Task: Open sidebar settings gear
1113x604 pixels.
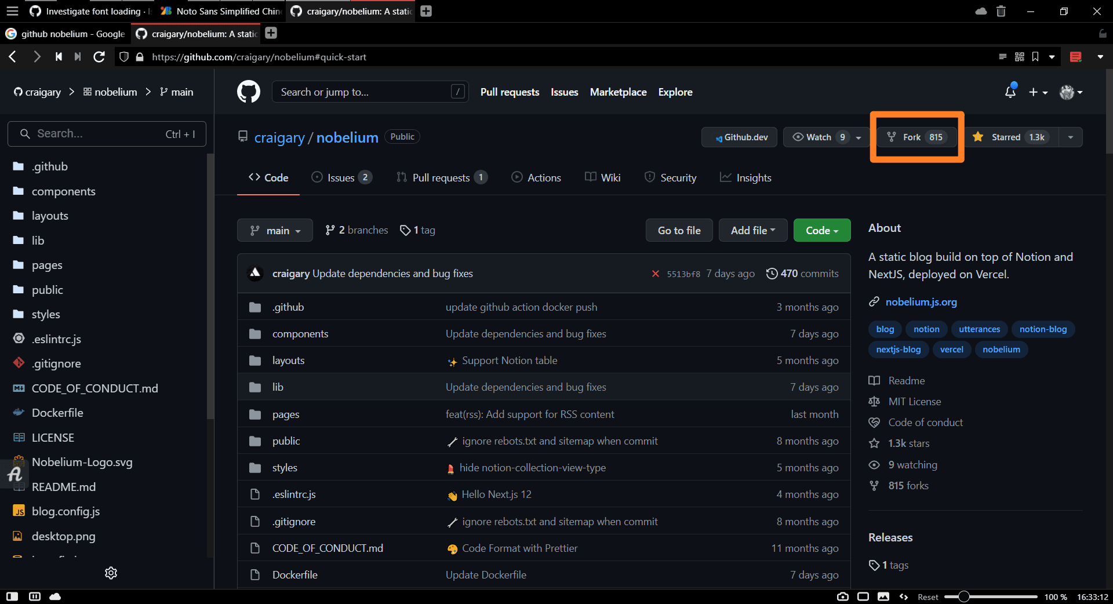Action: point(111,573)
